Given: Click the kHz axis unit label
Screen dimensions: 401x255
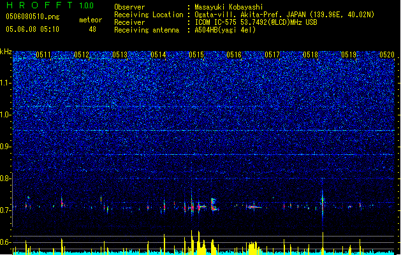Looking at the screenshot, I should [6, 52].
